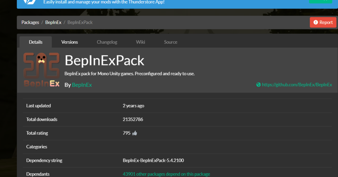
Task: Open the Changelog tab
Action: coord(107,42)
